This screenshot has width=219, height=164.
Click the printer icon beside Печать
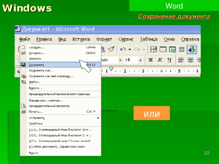[24, 112]
